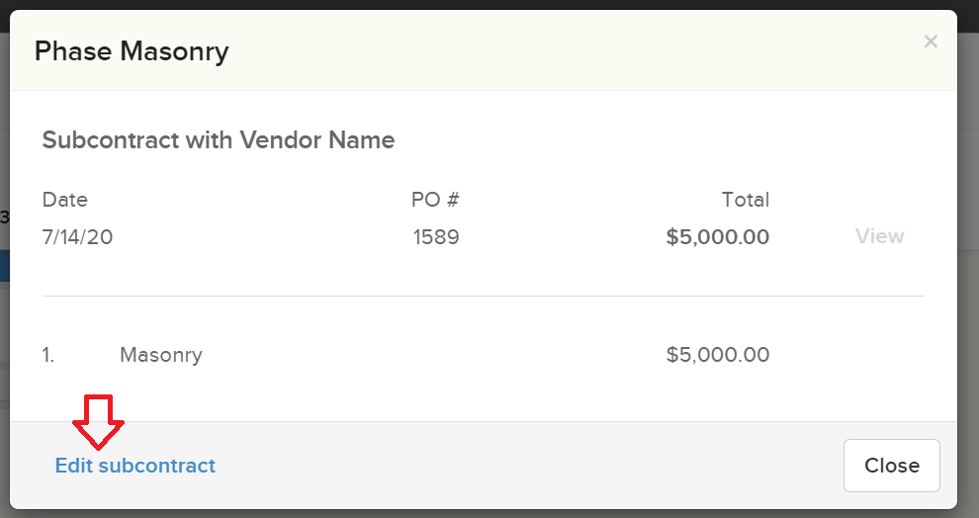Select the Masonry line item name
Screen dimensions: 979x518
tap(161, 355)
